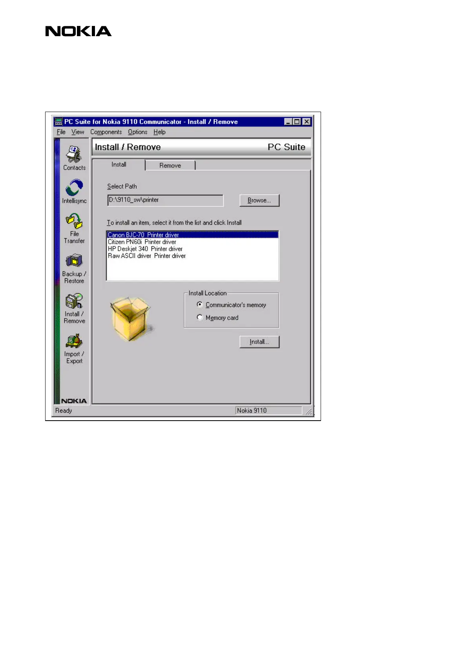Launch Intellisync from the sidebar
Screen dimensions: 467x662
tap(74, 192)
